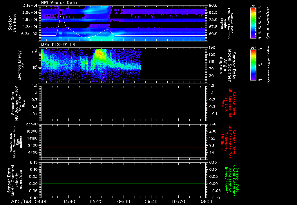Click the NF rainbow color bar
Screen dimensions: 297x205
pos(253,23)
